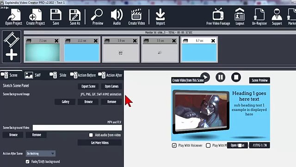Open the background image Gallery
This screenshot has width=296, height=167.
pyautogui.click(x=65, y=102)
